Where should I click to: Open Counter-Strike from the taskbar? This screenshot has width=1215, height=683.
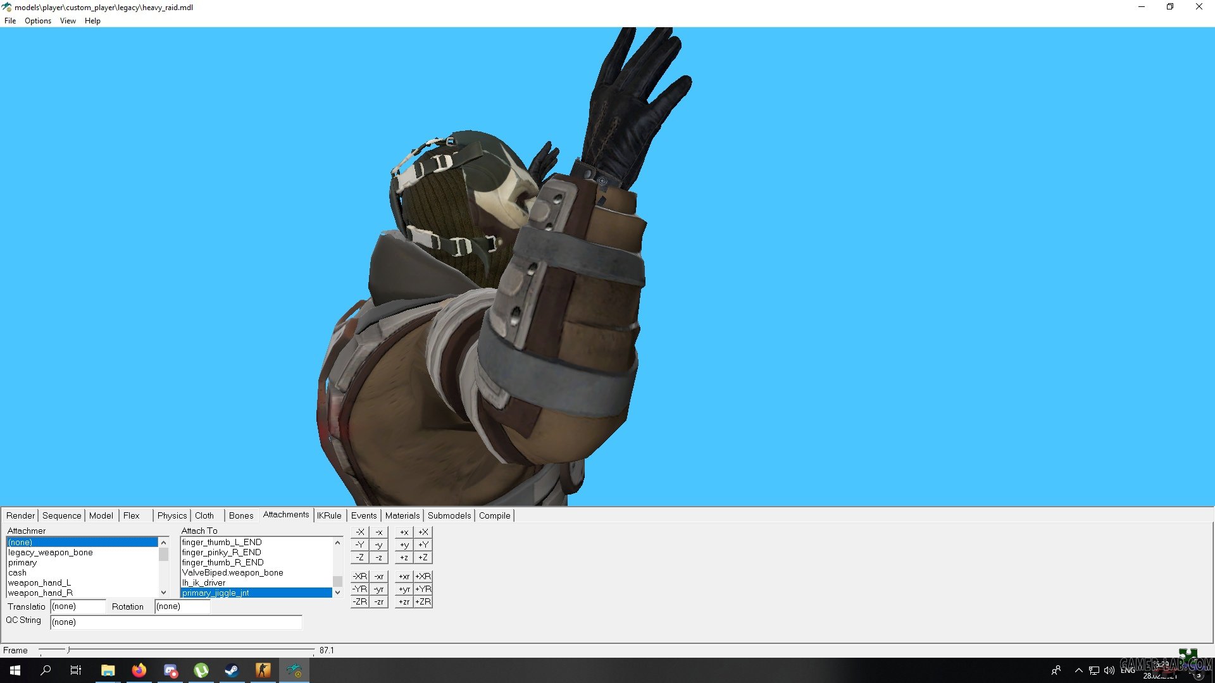(x=263, y=670)
